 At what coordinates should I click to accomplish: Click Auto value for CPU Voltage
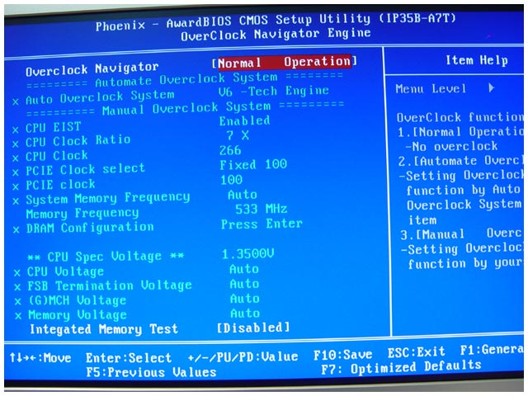[x=244, y=269]
